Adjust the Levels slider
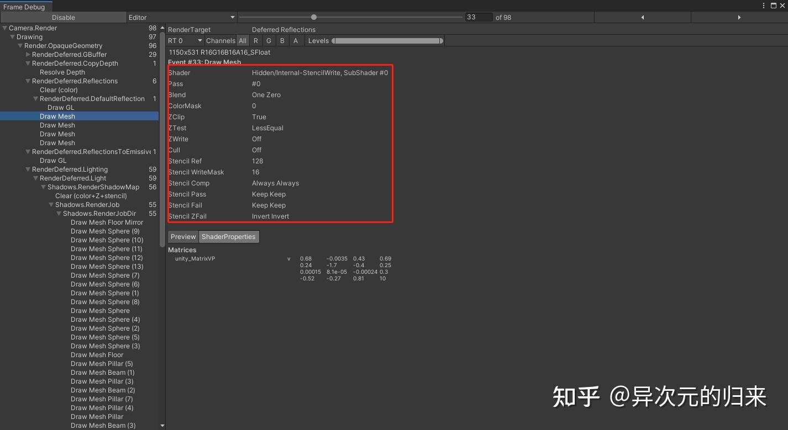The width and height of the screenshot is (788, 430). pos(387,40)
